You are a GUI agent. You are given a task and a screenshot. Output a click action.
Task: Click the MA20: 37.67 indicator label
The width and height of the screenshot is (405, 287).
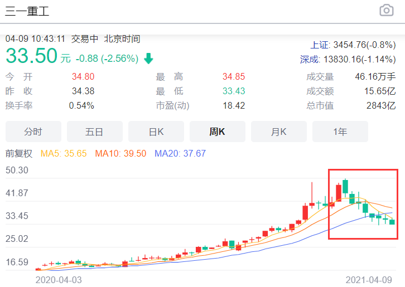[180, 154]
